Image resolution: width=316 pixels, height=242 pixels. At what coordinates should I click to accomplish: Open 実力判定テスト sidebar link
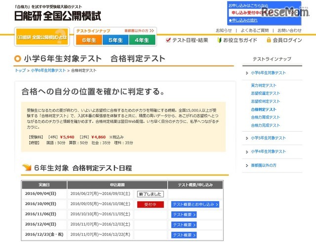point(264,85)
